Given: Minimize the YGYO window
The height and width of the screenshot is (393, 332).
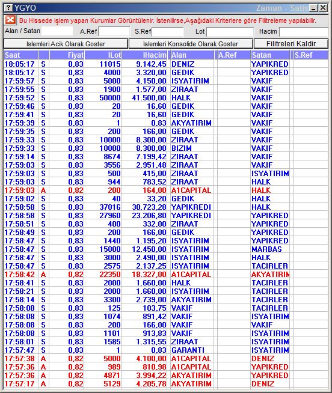Looking at the screenshot, I should tap(313, 8).
